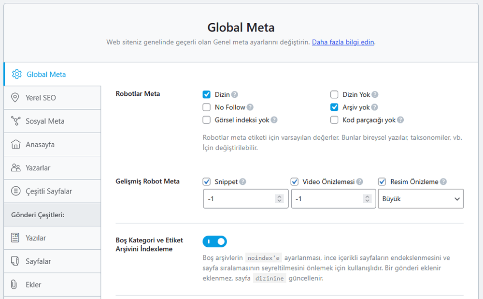483x299 pixels.
Task: Click the Sayfalar page icon
Action: pyautogui.click(x=15, y=261)
